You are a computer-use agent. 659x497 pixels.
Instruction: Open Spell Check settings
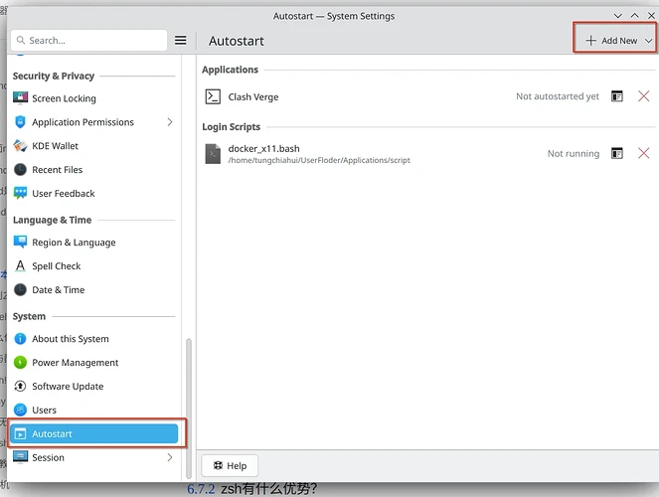tap(56, 266)
